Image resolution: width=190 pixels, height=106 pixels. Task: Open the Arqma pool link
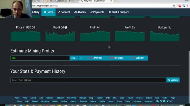click(33, 98)
